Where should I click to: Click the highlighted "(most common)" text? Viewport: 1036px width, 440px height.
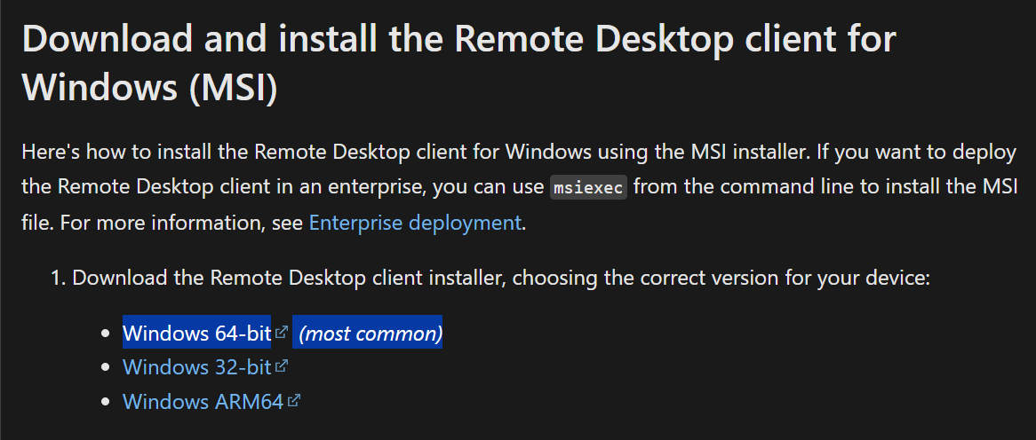tap(371, 334)
